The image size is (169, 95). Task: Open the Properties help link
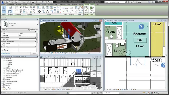(5, 53)
